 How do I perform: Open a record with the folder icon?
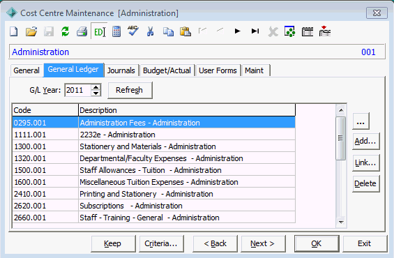[31, 31]
